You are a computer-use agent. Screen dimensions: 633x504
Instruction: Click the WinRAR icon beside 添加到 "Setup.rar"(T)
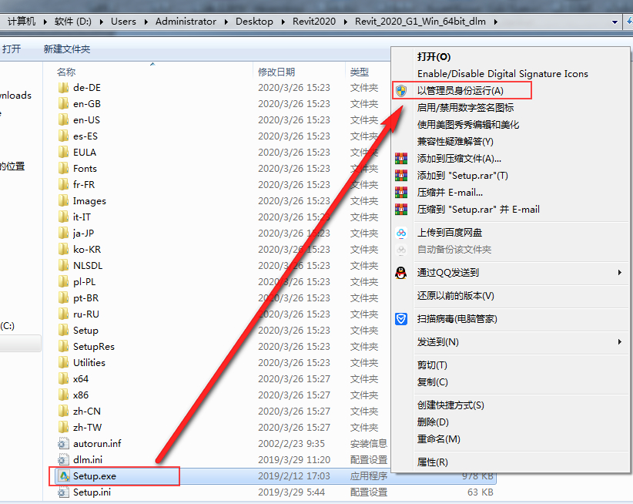point(401,176)
